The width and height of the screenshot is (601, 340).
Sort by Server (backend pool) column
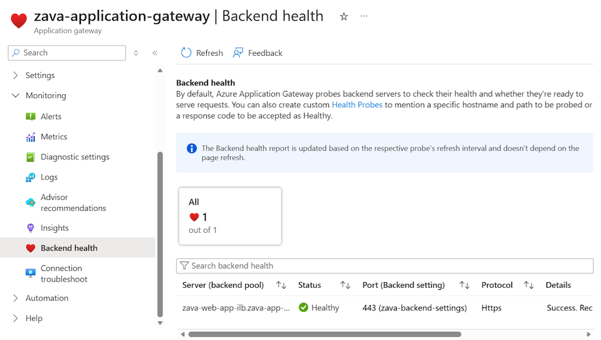[x=281, y=285]
